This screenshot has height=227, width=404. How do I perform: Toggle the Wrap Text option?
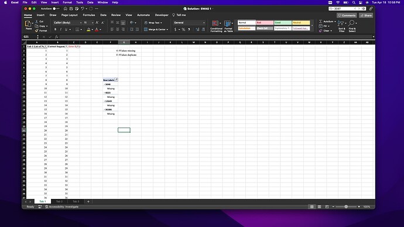(x=153, y=23)
